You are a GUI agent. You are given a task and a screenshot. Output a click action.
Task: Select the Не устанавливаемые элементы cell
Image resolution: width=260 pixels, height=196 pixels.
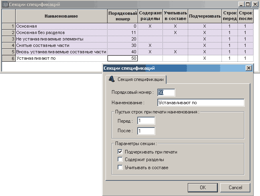pyautogui.click(x=61, y=39)
